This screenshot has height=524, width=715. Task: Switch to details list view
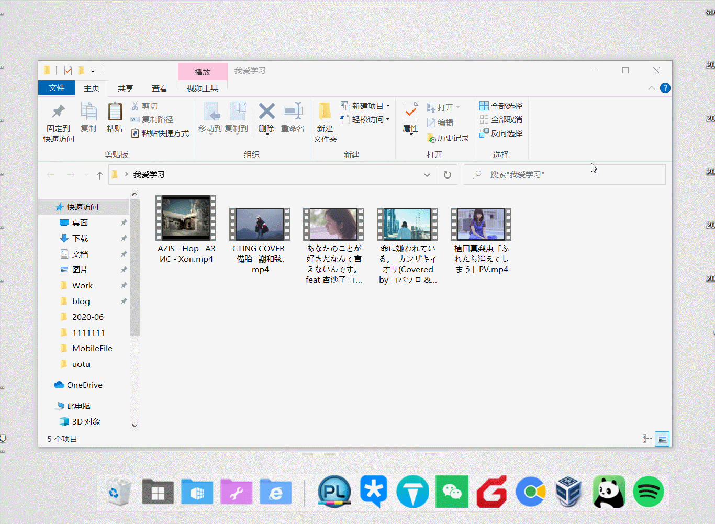pos(647,439)
